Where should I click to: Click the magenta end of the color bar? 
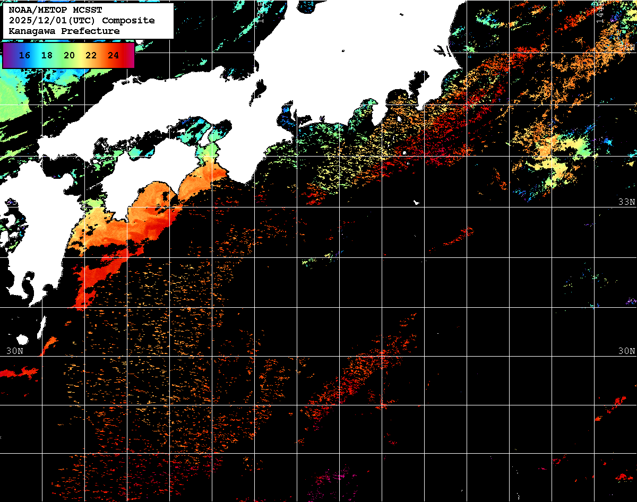130,55
